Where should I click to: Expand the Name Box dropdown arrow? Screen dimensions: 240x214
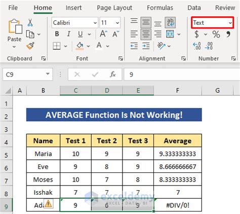tap(48, 74)
